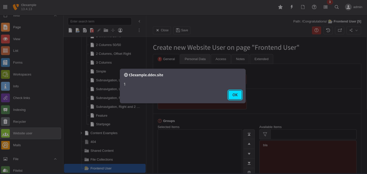
Task: Click OK in the alert dialog
Action: pos(235,95)
